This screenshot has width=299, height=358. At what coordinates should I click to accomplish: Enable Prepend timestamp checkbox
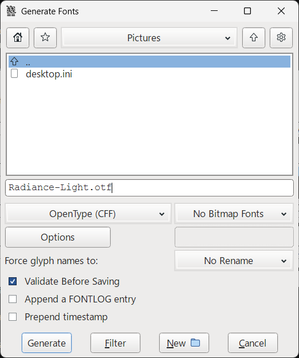click(13, 317)
